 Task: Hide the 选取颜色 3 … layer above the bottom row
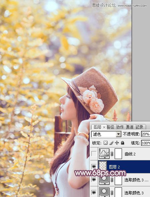[x=94, y=180]
